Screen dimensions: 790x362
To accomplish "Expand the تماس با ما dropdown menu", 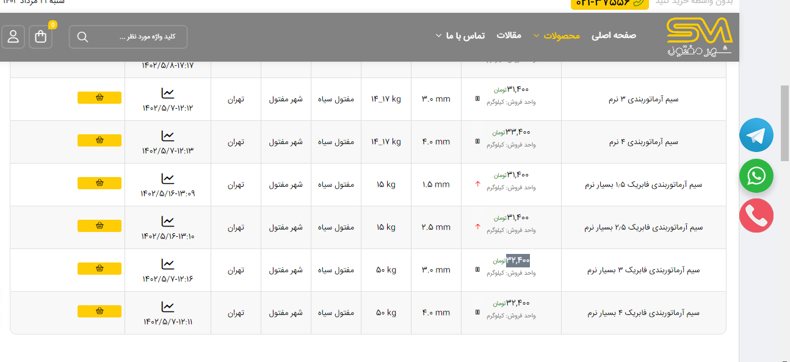I will (x=460, y=35).
